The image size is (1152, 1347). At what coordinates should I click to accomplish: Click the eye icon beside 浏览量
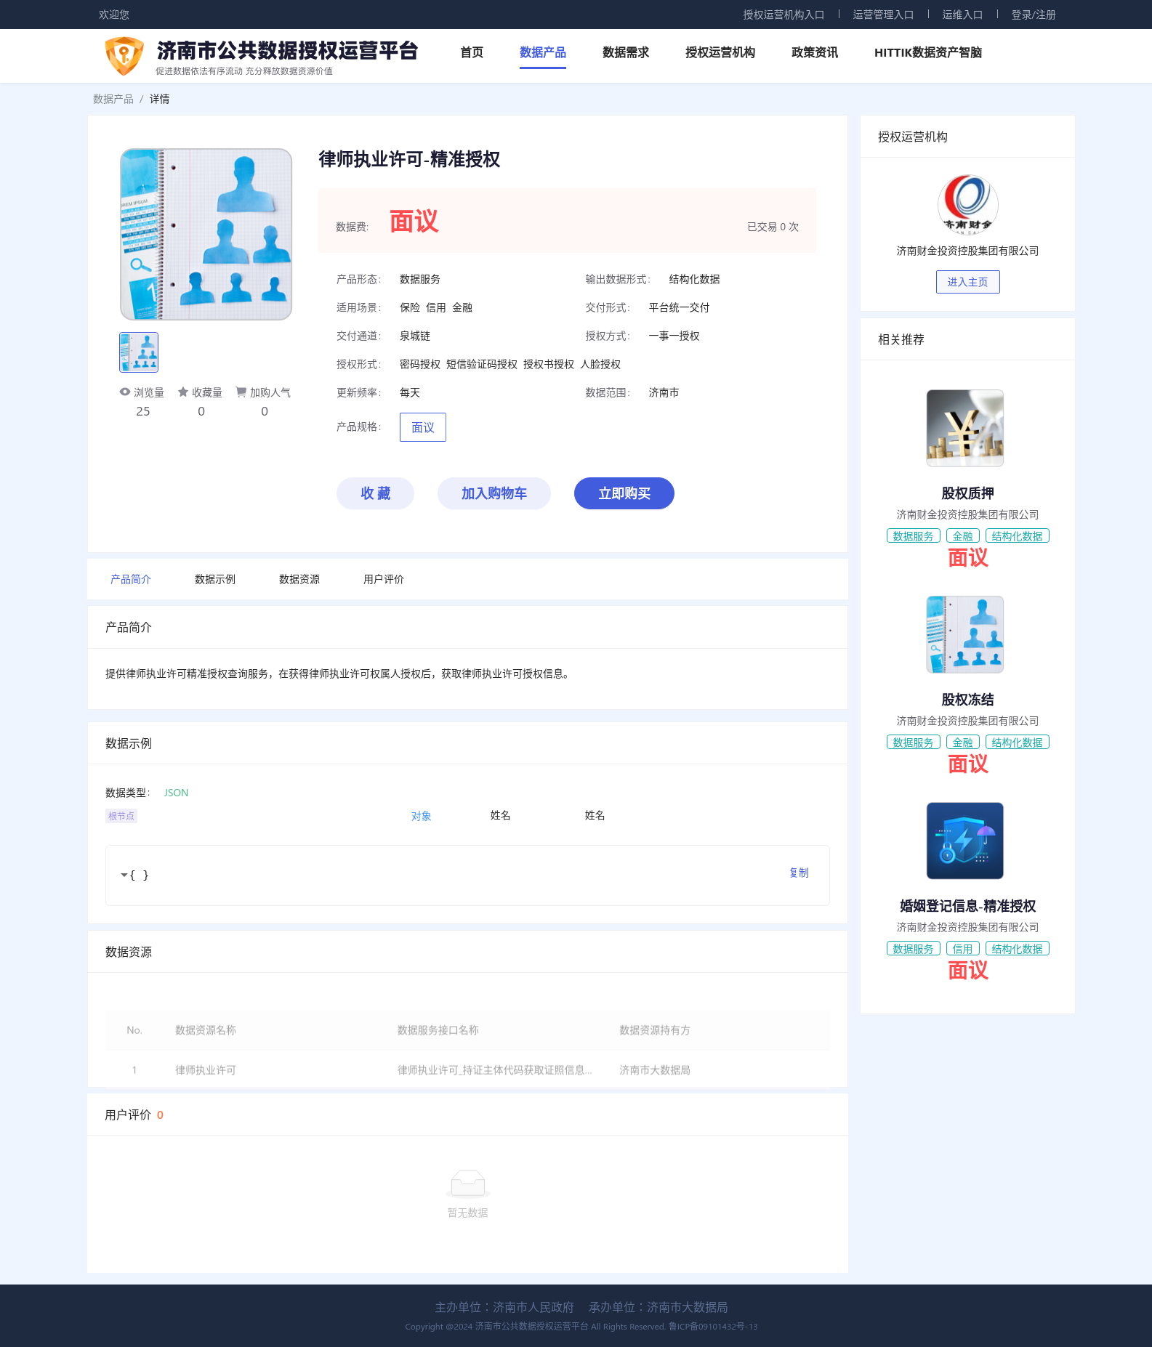[x=125, y=392]
